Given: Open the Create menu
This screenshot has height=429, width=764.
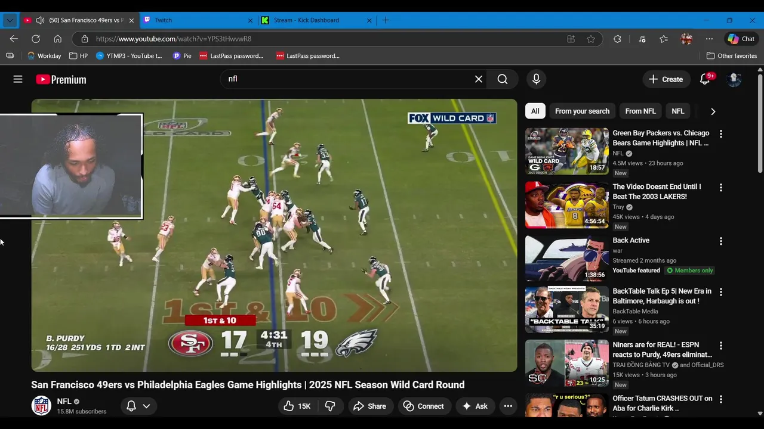Looking at the screenshot, I should [666, 79].
